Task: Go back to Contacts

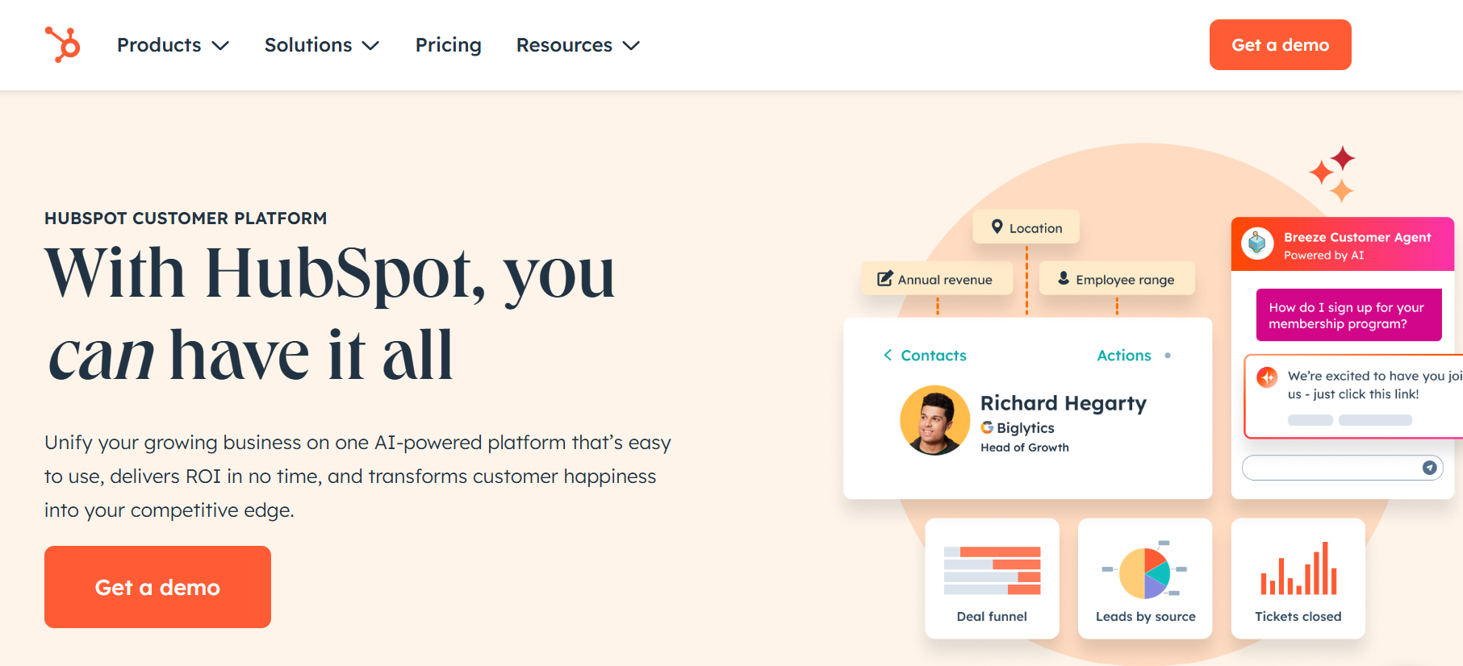Action: 934,356
